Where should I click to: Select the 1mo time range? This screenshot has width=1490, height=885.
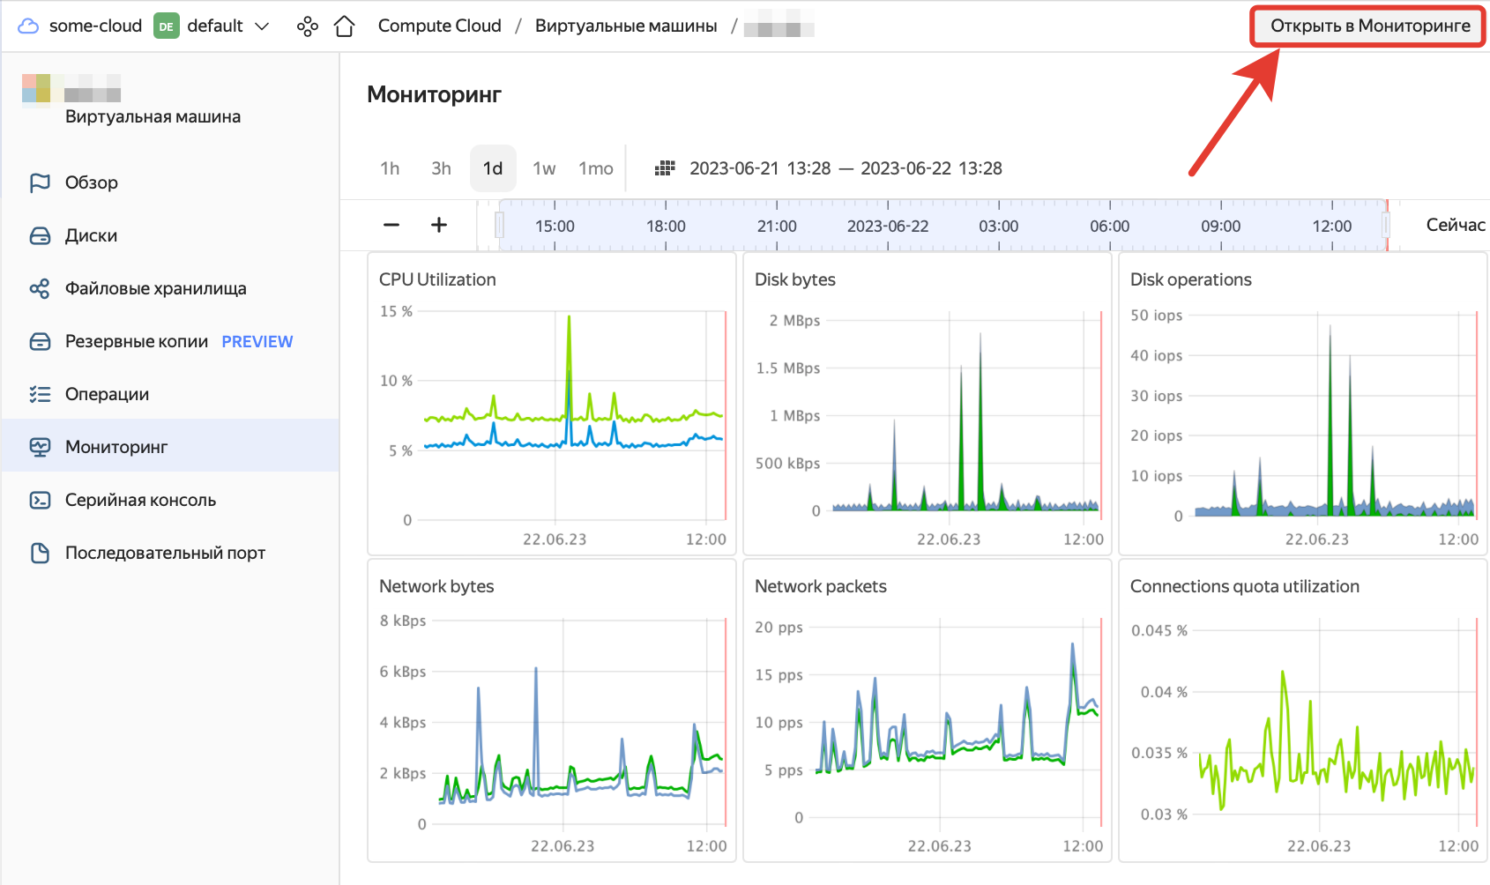596,168
